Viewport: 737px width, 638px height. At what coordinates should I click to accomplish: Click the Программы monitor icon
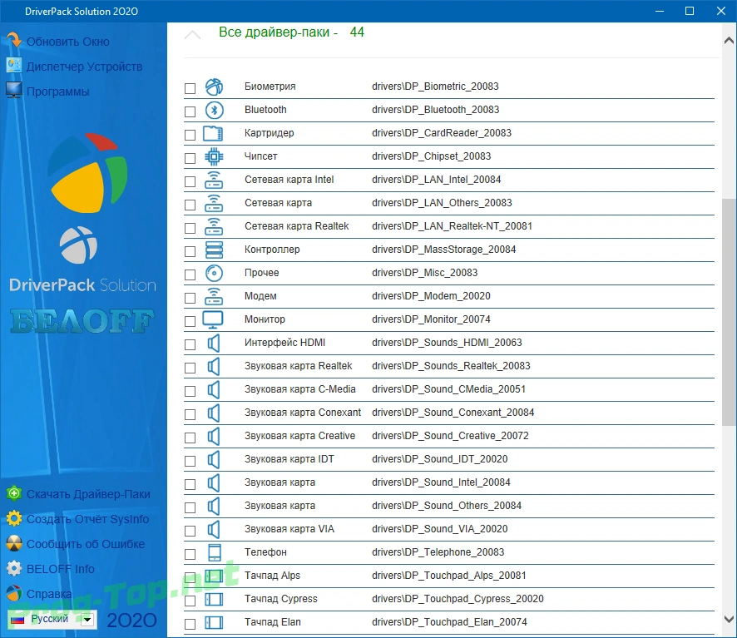click(x=13, y=90)
